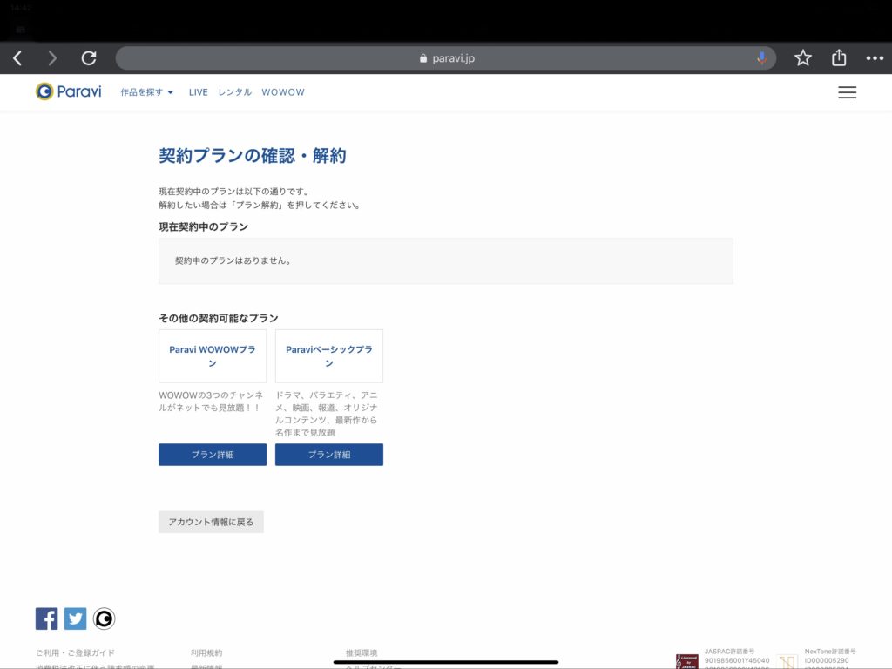892x669 pixels.
Task: Click the 契約プランの確認・解約 heading
Action: (252, 155)
